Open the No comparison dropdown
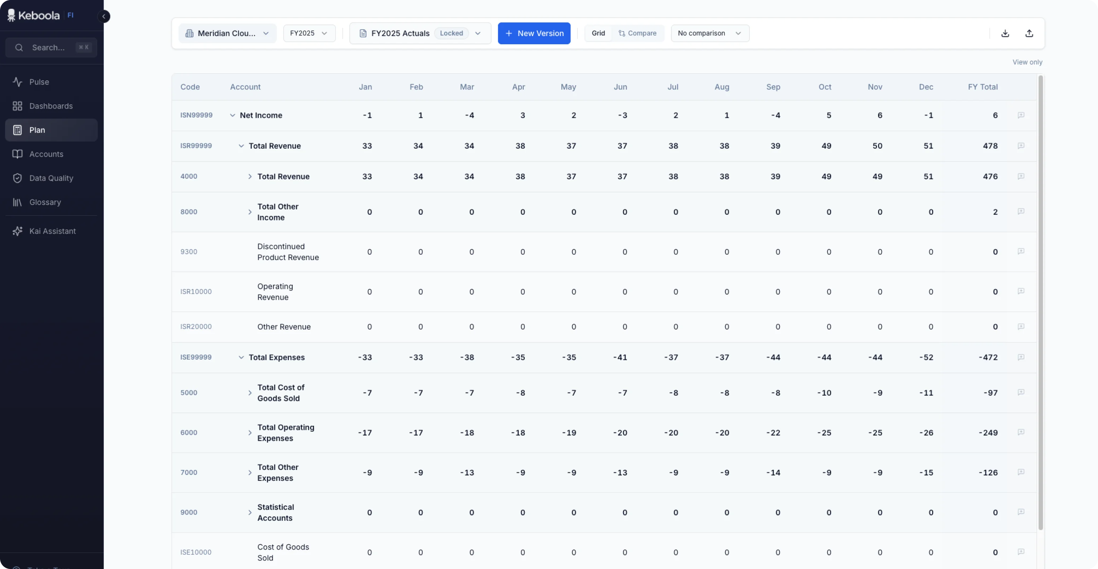Viewport: 1098px width, 569px height. pyautogui.click(x=710, y=33)
